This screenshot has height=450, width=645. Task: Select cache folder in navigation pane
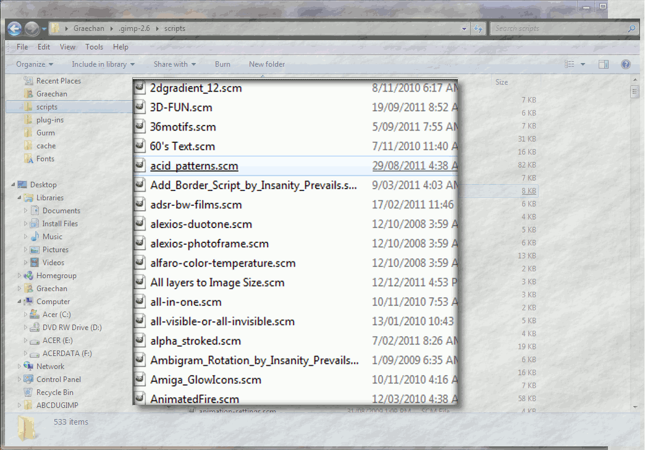[46, 146]
